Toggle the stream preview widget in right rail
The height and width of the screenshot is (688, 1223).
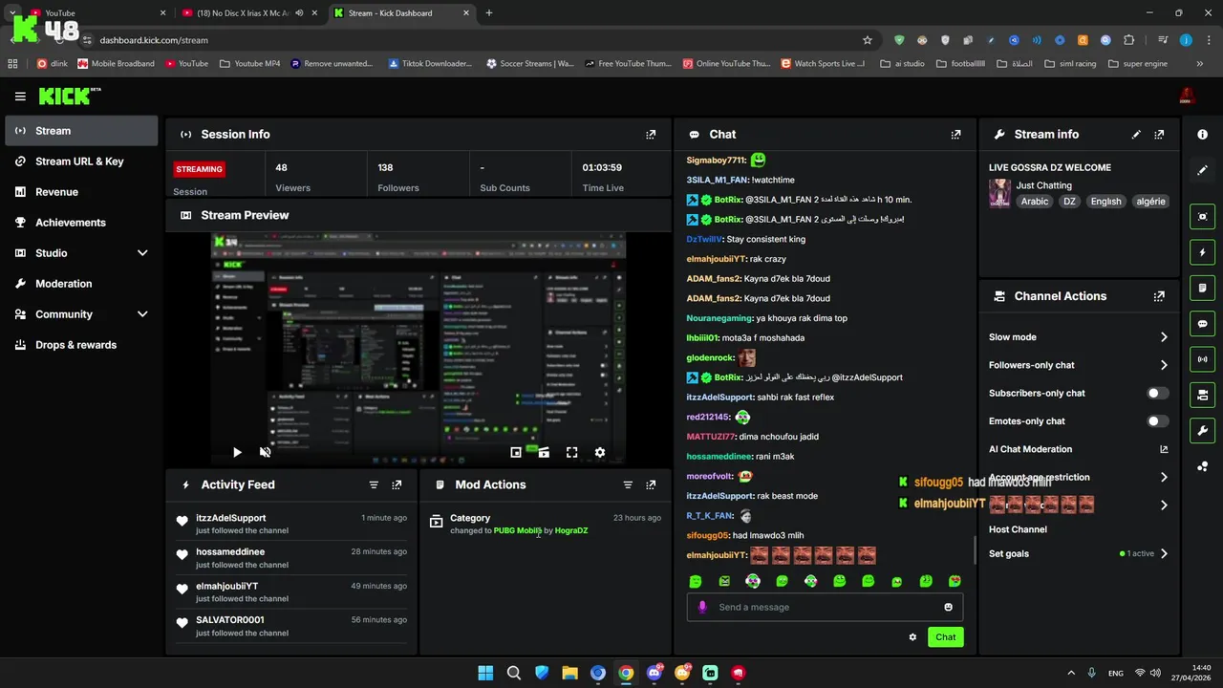pyautogui.click(x=1202, y=217)
